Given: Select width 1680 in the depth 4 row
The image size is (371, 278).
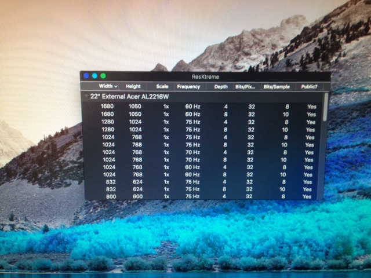Looking at the screenshot, I should [x=107, y=107].
